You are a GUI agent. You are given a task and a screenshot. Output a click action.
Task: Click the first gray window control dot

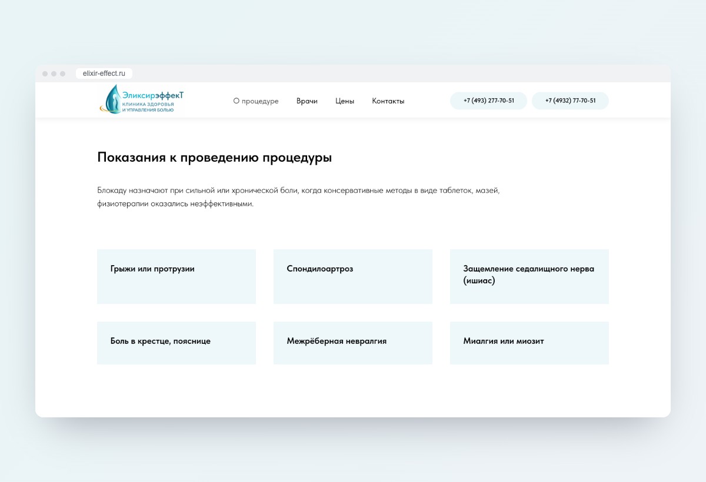45,73
